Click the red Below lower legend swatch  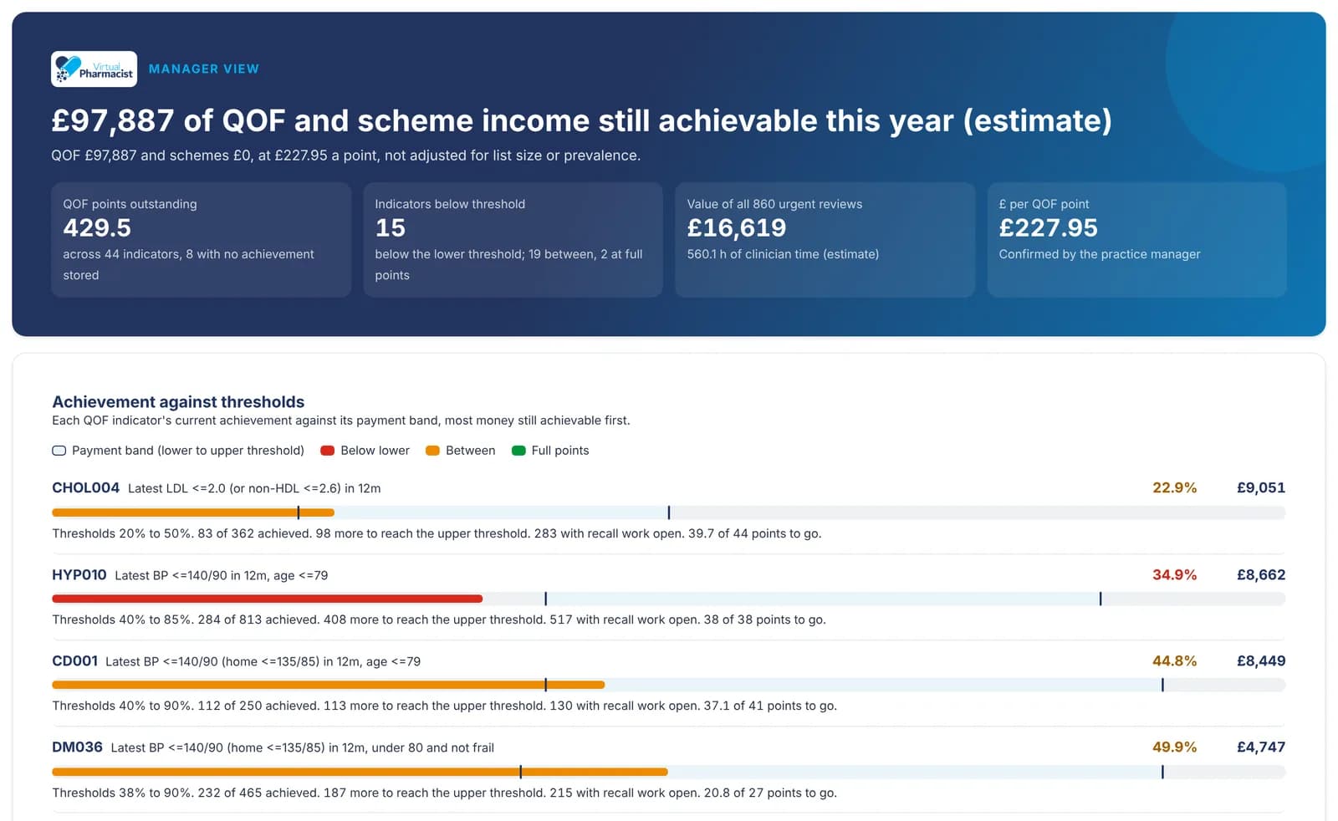pos(328,451)
